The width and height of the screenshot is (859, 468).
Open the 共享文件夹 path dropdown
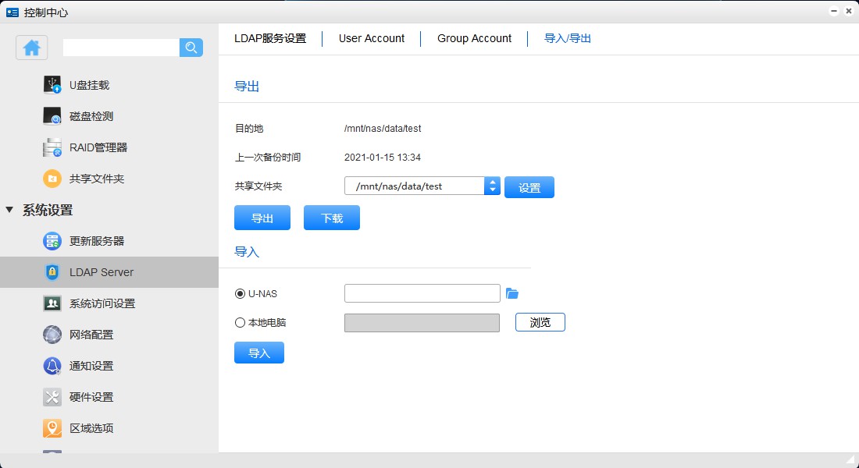pyautogui.click(x=492, y=186)
